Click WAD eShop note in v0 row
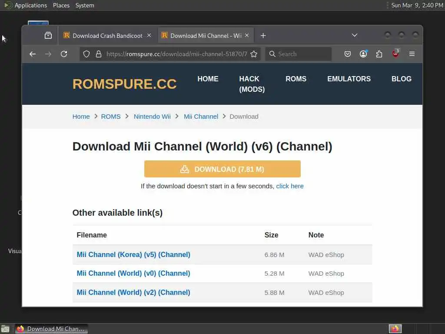This screenshot has height=334, width=445. 326,274
